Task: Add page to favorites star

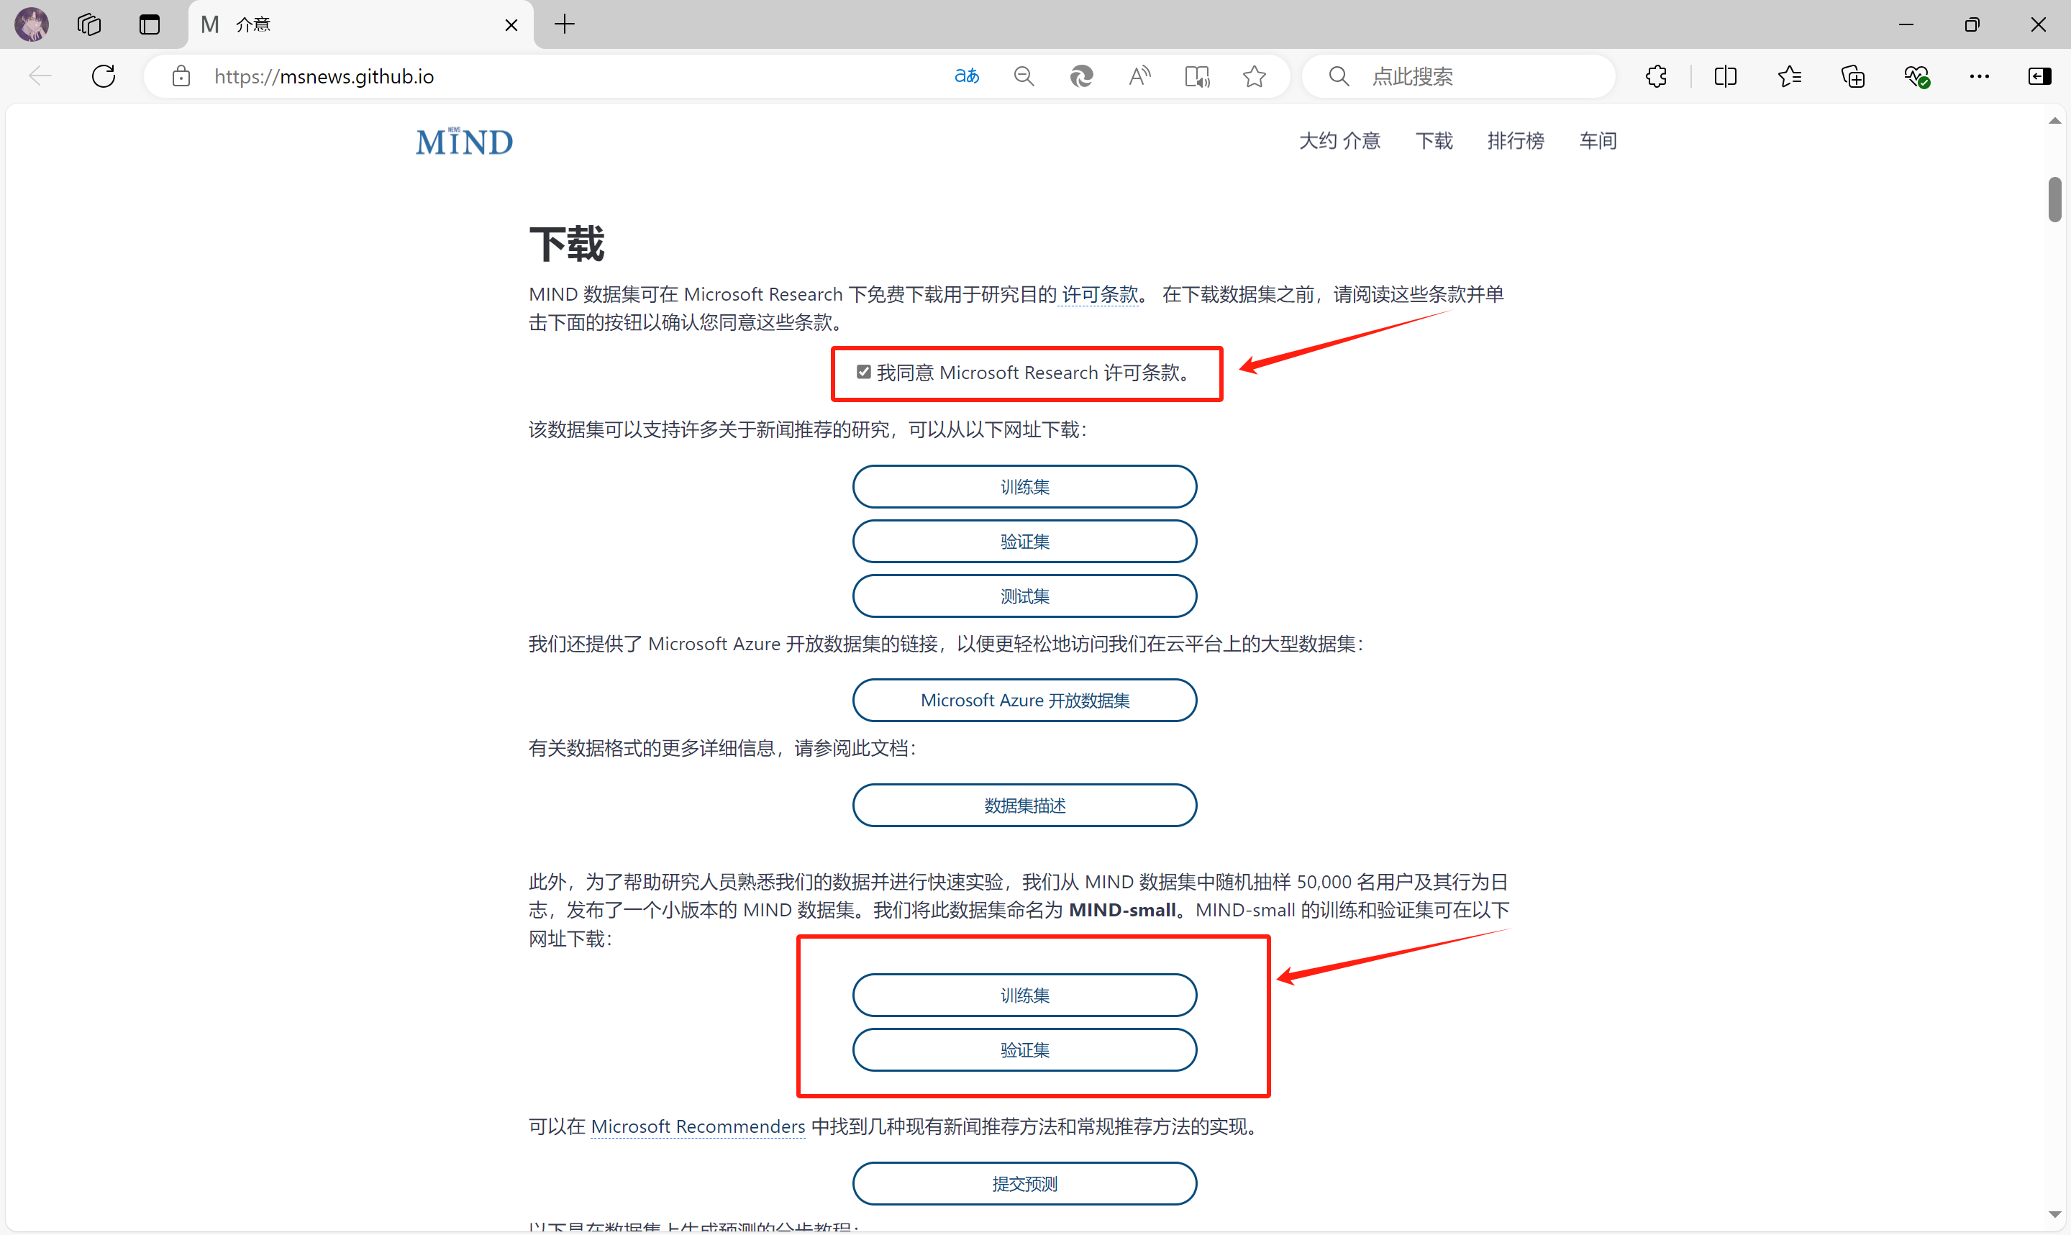Action: coord(1254,76)
